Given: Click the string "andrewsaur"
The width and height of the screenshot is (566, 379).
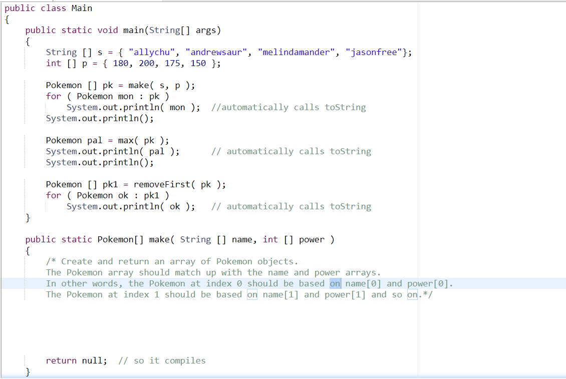Looking at the screenshot, I should 216,52.
